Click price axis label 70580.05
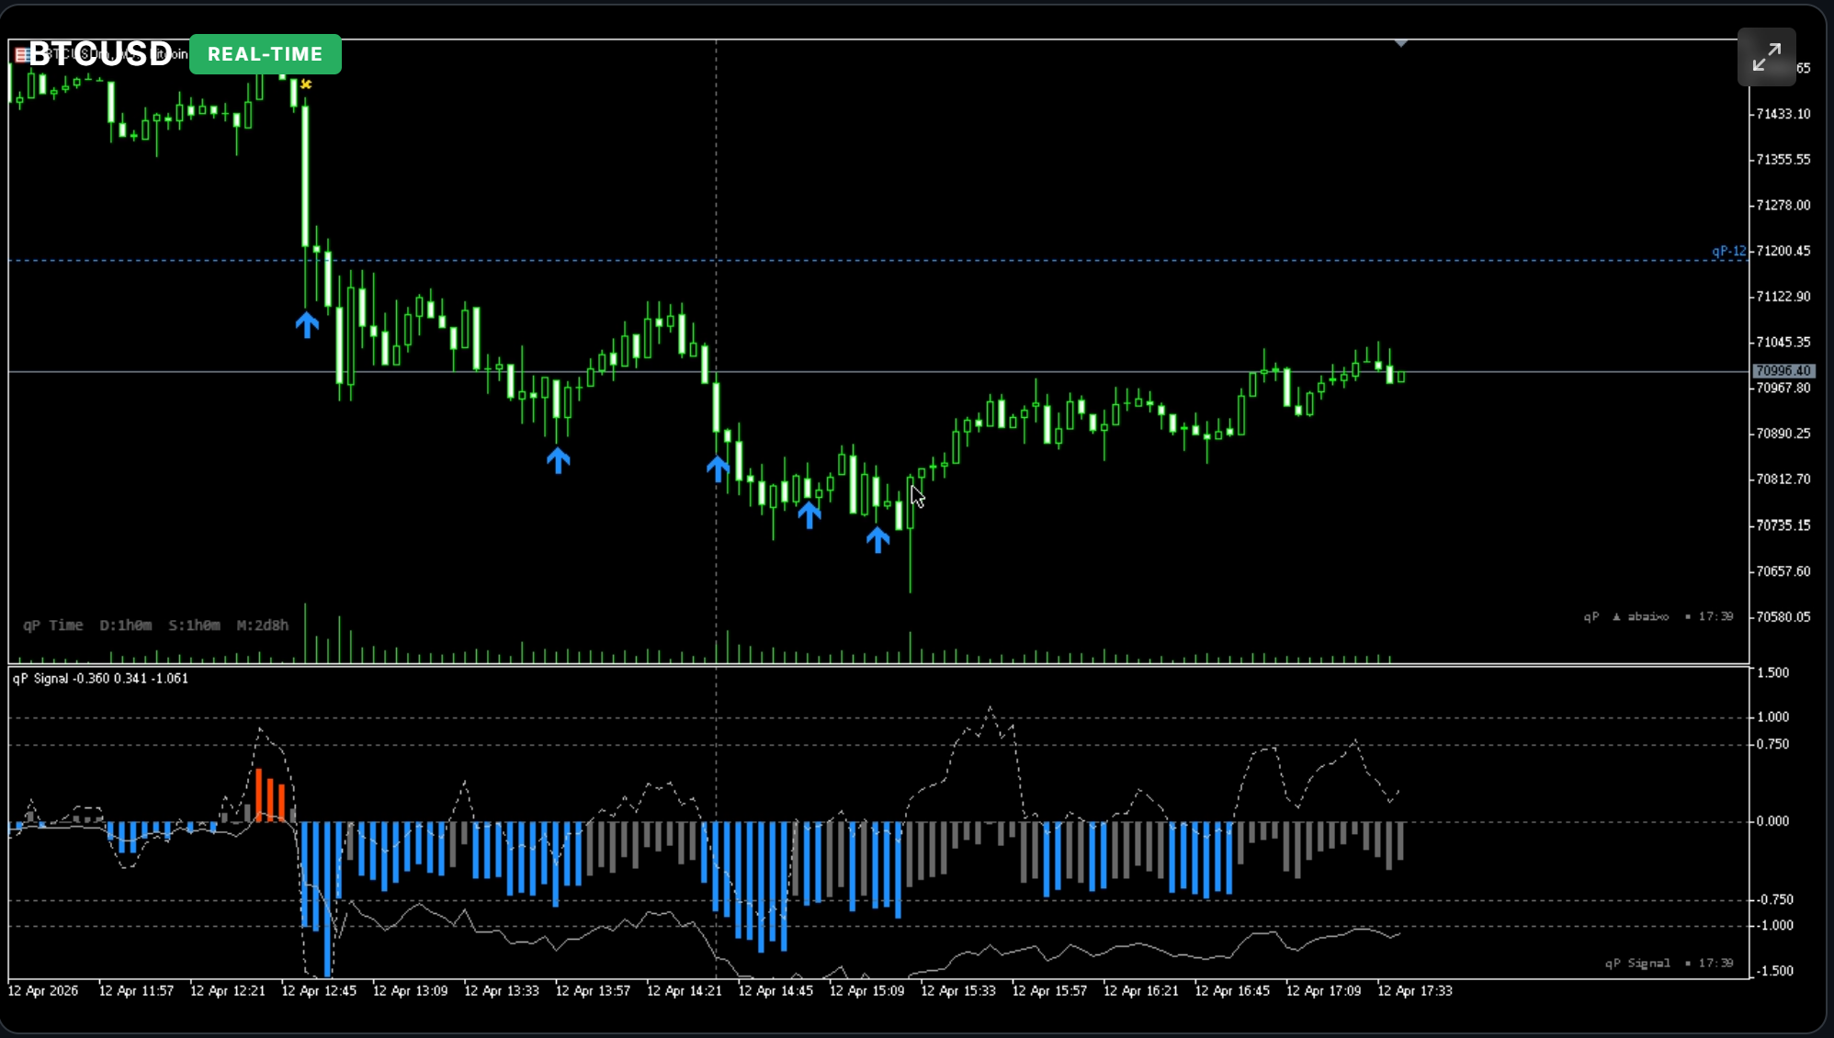The image size is (1834, 1038). [x=1783, y=617]
